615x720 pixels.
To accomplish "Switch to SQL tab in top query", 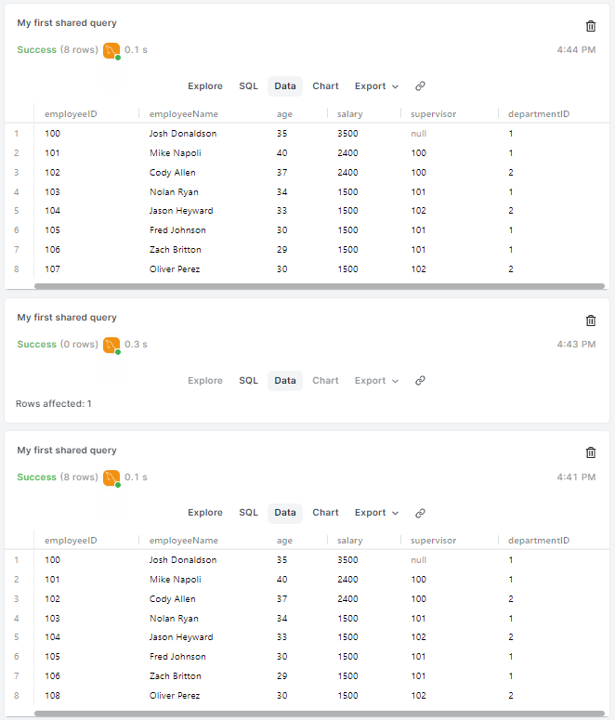I will click(248, 86).
